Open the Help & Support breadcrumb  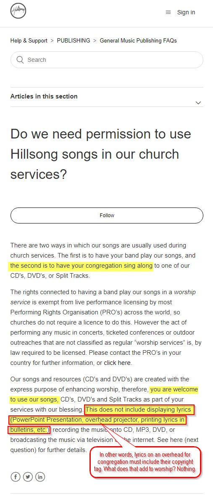29,40
